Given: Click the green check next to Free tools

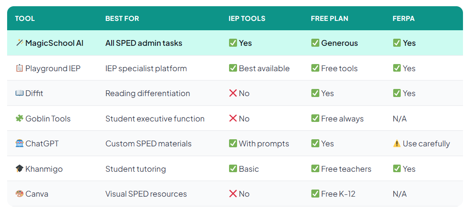Looking at the screenshot, I should (315, 68).
